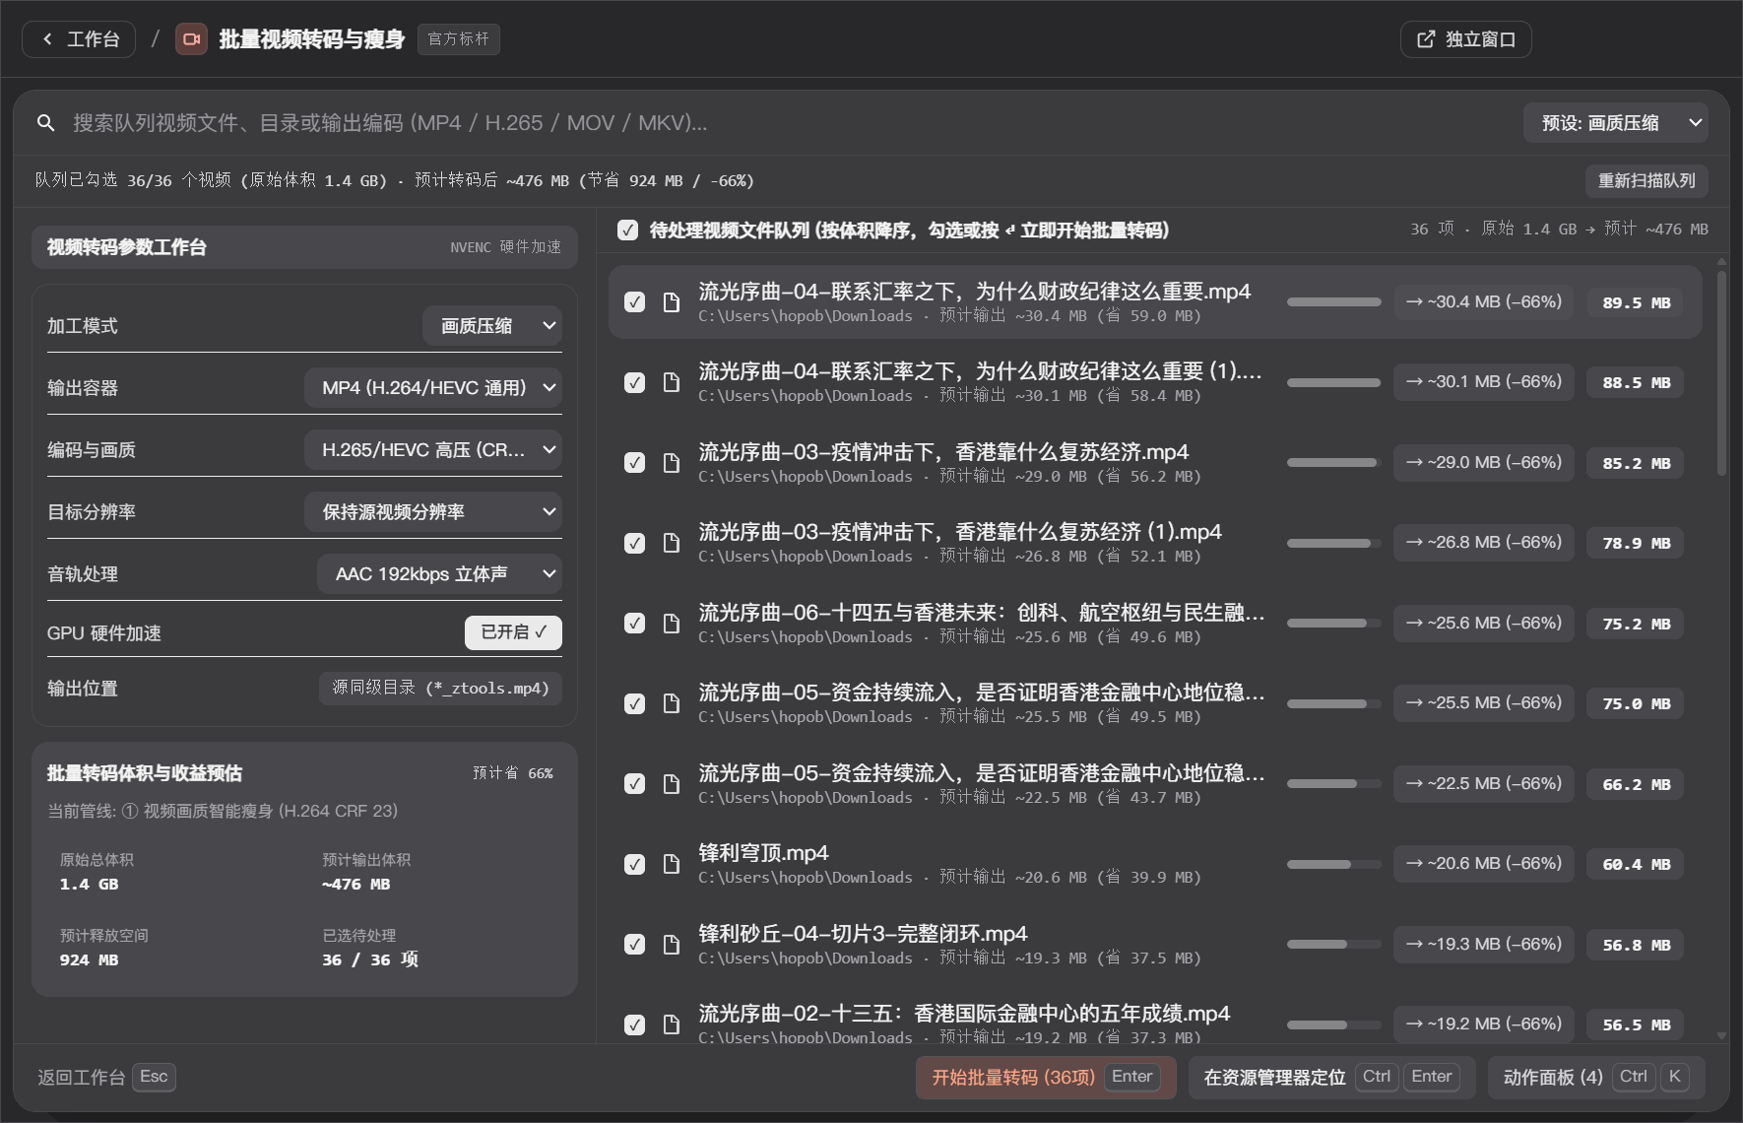Click the independent window pop-out icon

point(1426,39)
